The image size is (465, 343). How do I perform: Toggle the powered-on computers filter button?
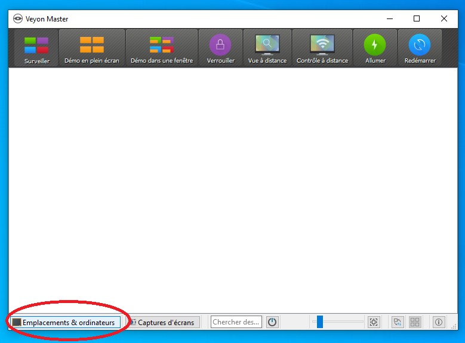point(272,322)
